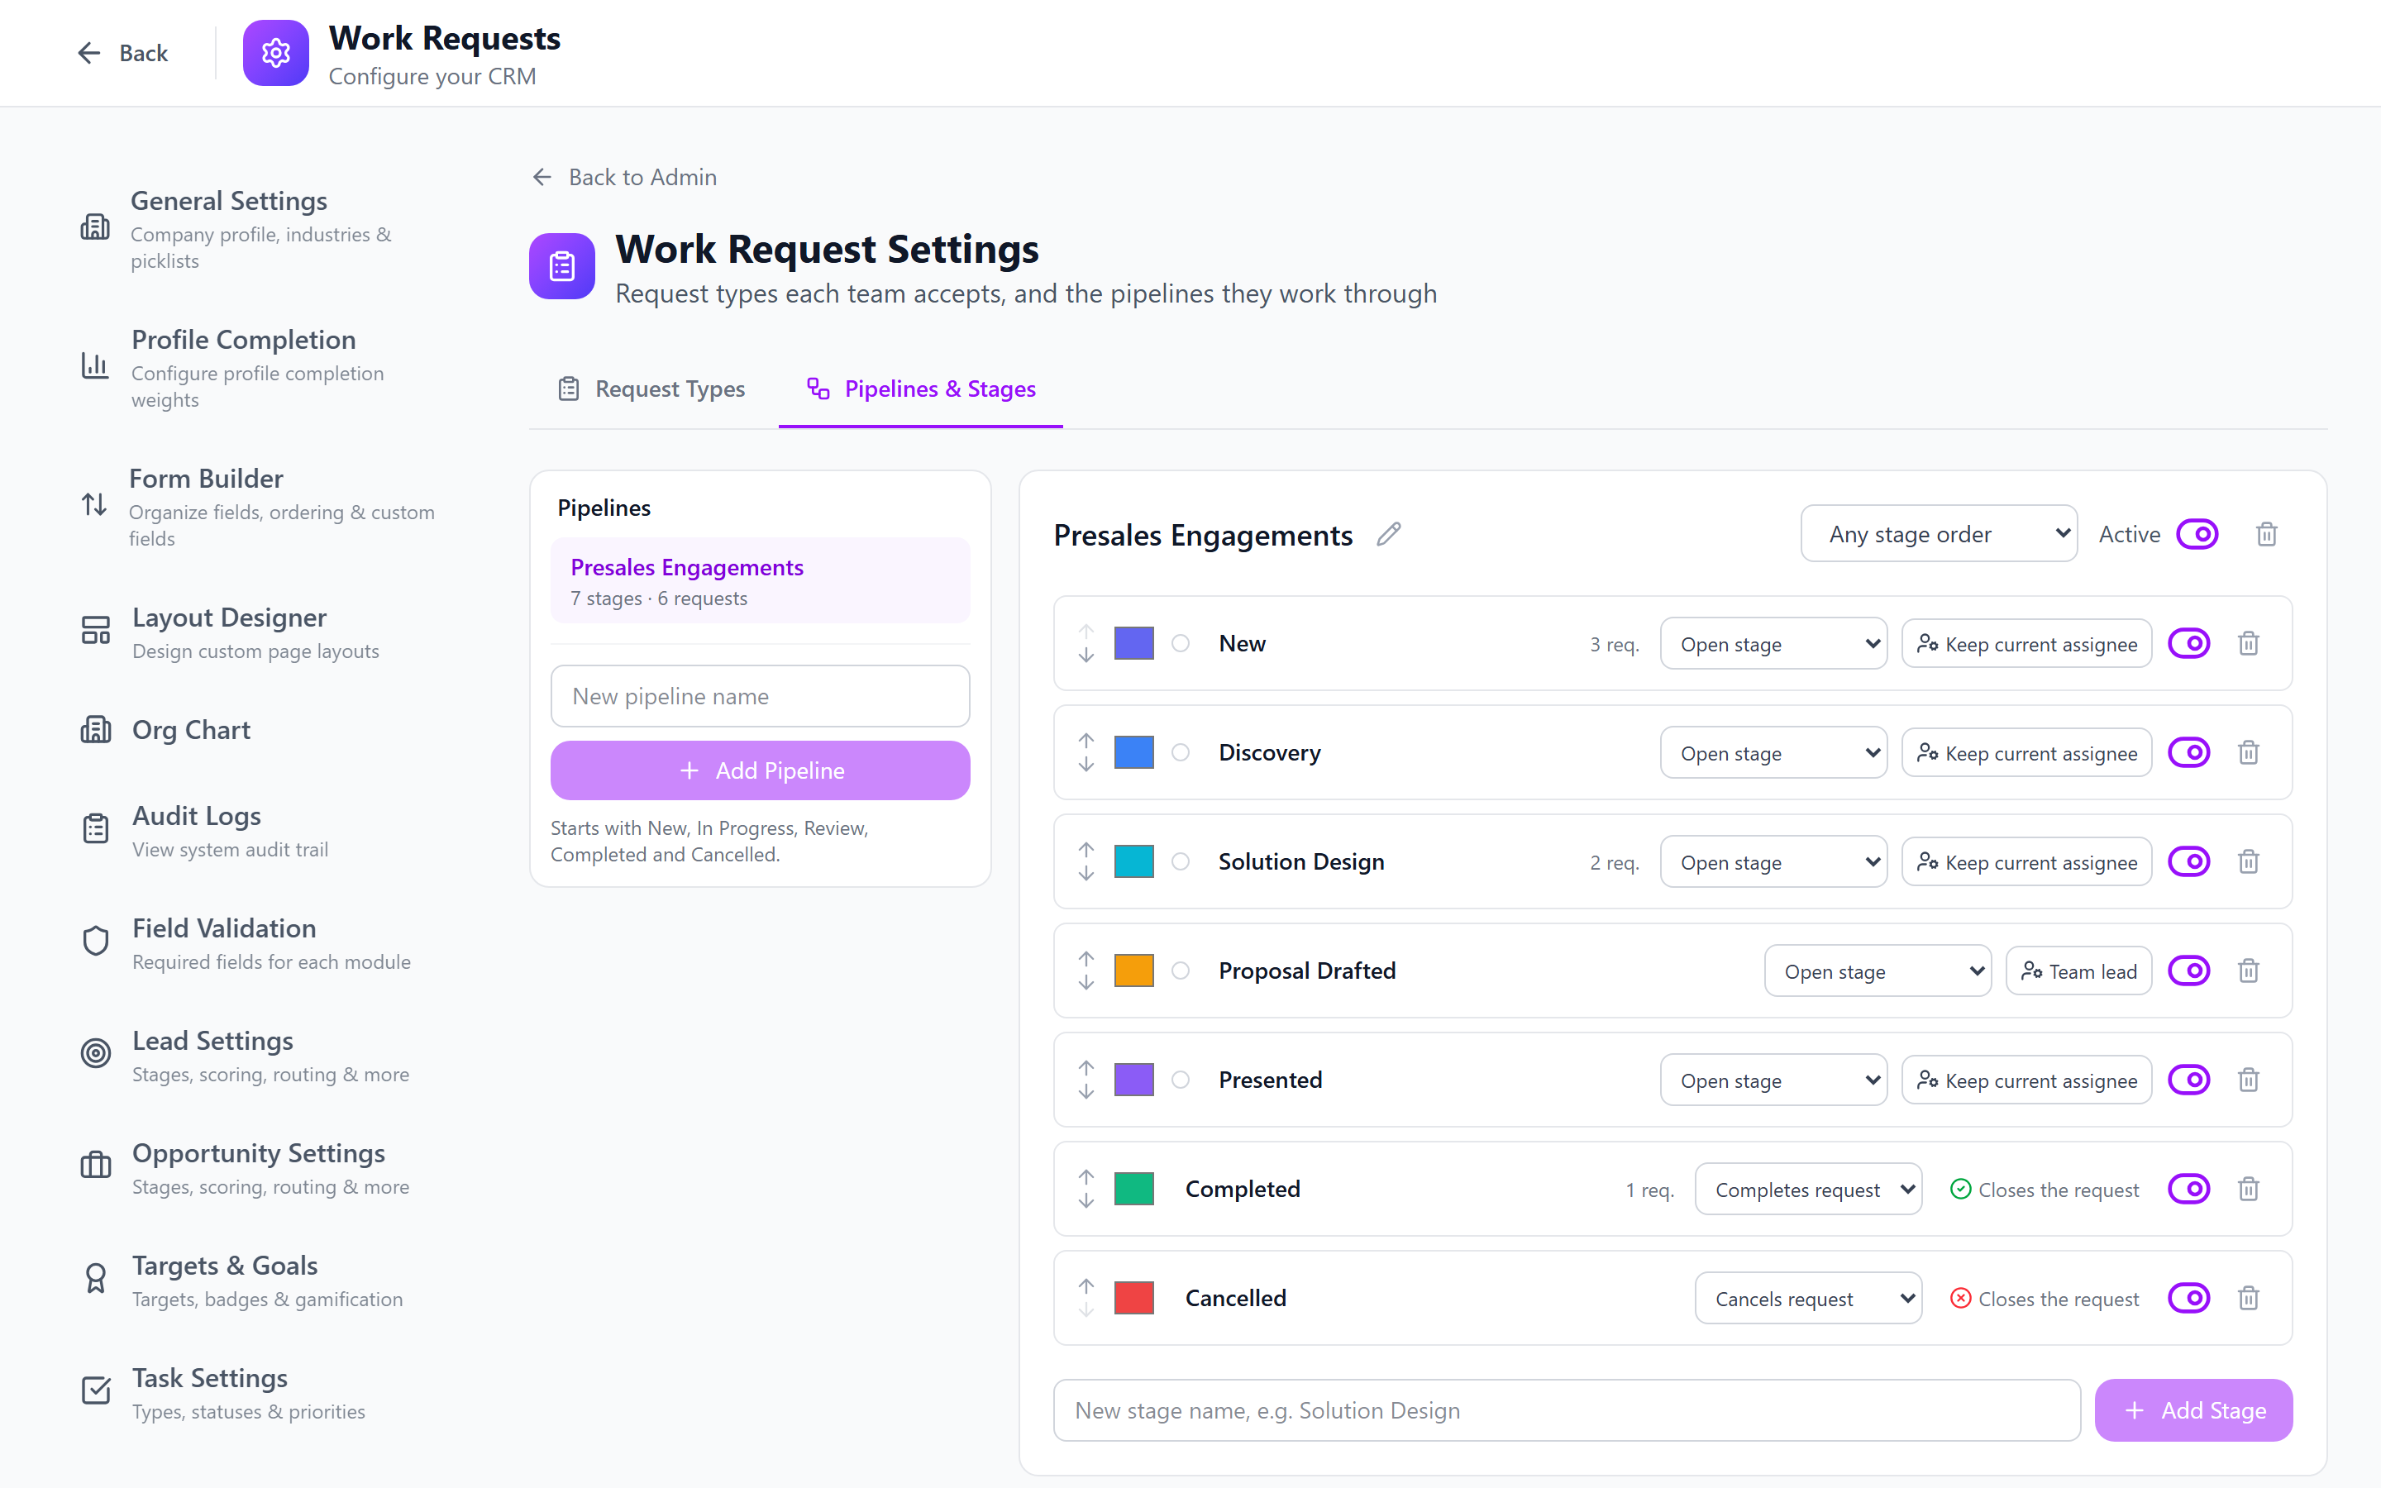This screenshot has height=1488, width=2381.
Task: Click the Org Chart building icon
Action: pyautogui.click(x=95, y=730)
